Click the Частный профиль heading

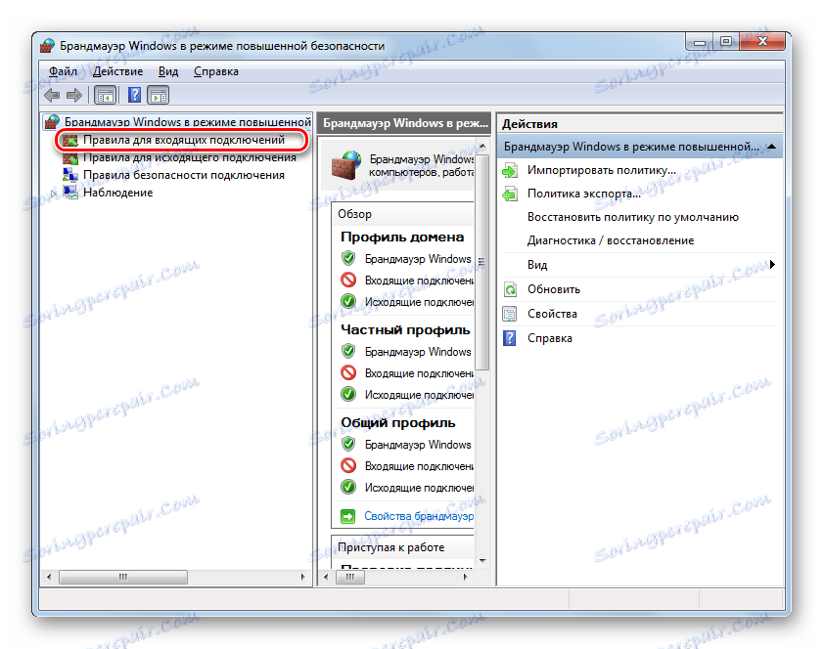click(x=405, y=330)
